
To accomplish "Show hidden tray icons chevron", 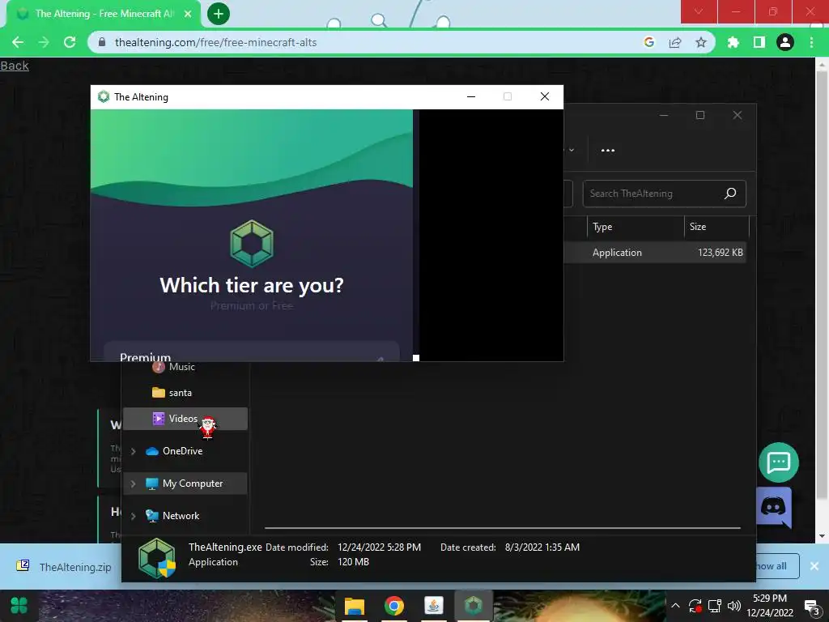I will pyautogui.click(x=675, y=606).
